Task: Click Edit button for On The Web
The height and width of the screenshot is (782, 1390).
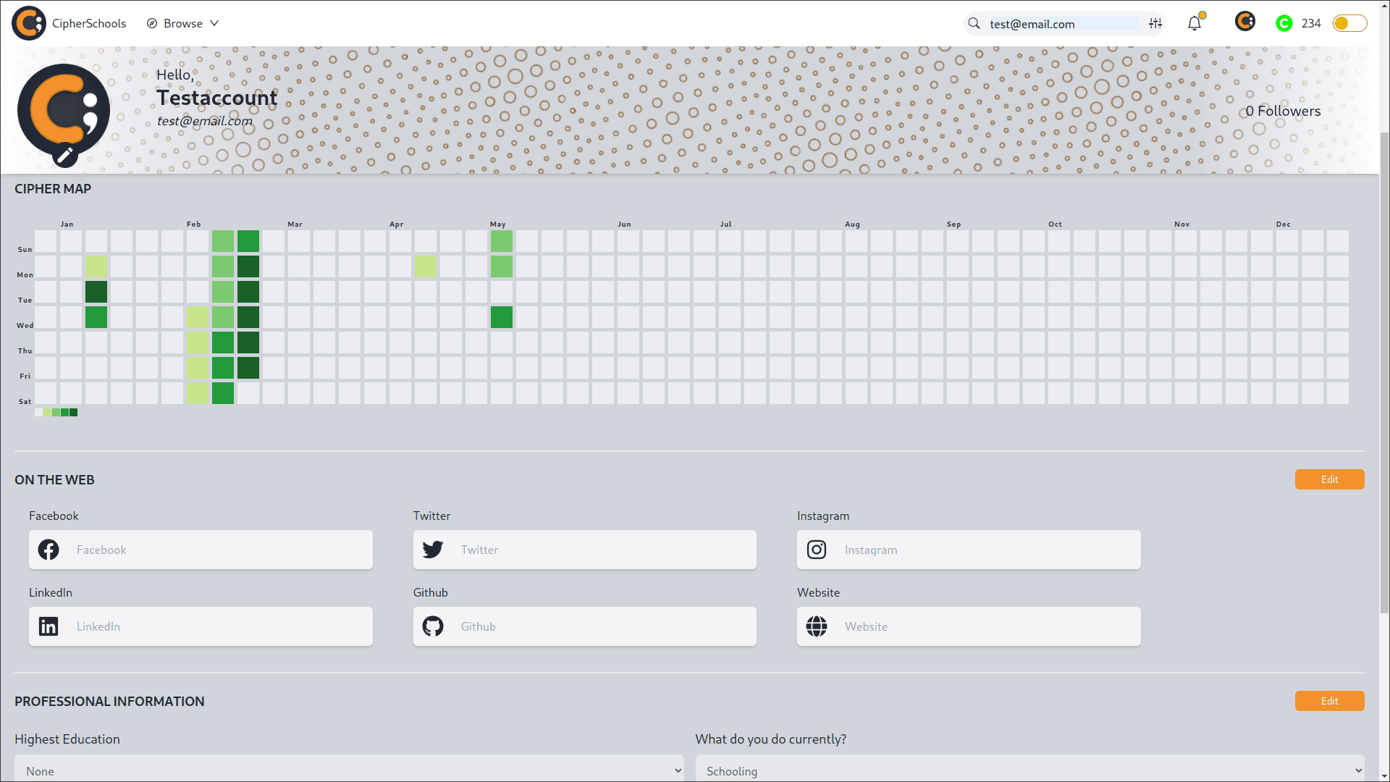Action: coord(1329,479)
